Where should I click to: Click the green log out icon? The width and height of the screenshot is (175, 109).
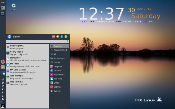tap(66, 36)
